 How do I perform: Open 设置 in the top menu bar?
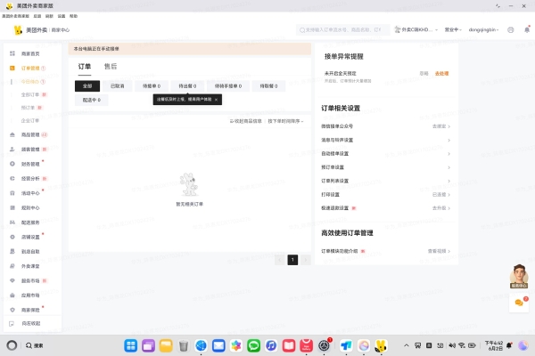[62, 16]
